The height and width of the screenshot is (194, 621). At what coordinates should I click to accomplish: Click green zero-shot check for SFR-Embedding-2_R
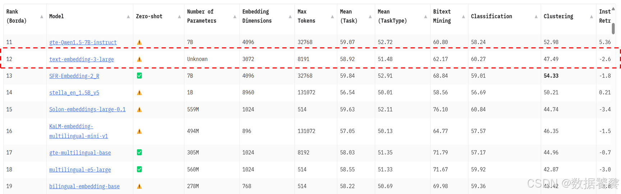tap(139, 76)
